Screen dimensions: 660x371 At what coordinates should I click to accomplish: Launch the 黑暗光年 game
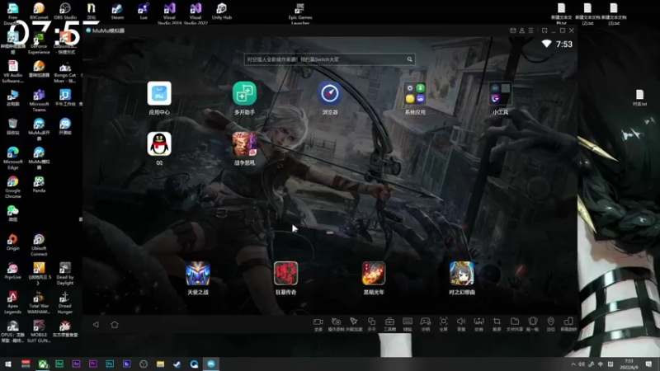[x=374, y=274]
